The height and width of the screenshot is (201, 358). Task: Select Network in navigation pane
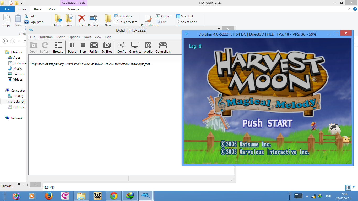click(x=14, y=118)
